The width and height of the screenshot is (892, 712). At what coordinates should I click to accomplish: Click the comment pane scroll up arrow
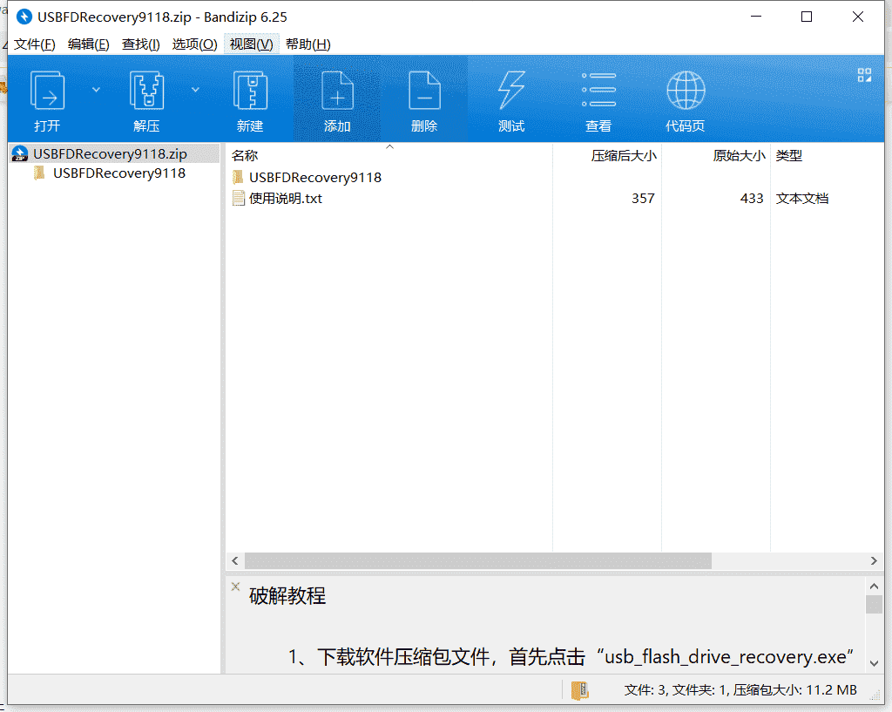point(874,587)
